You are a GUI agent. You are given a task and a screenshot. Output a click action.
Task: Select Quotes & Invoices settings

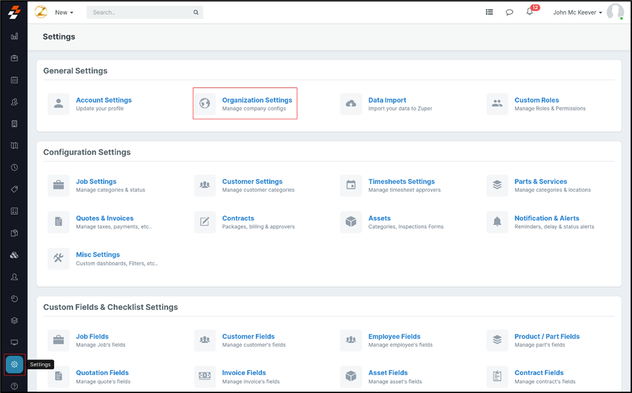click(x=104, y=219)
